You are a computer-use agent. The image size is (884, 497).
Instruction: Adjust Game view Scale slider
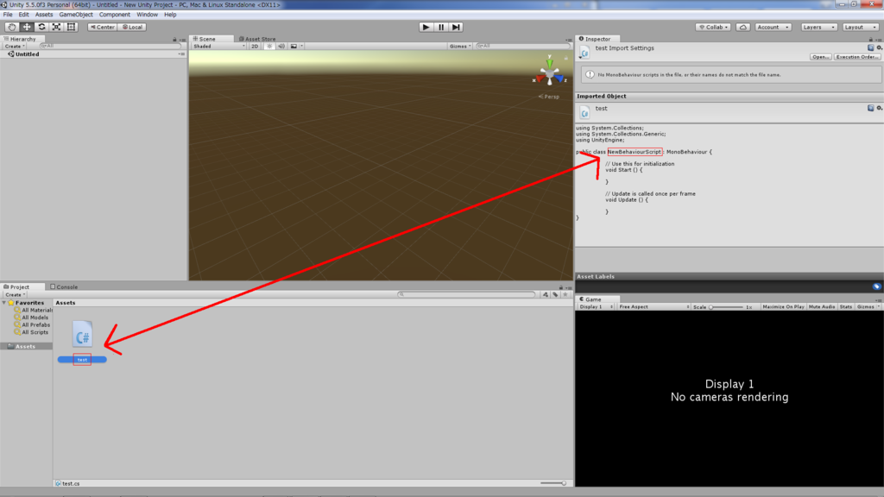[726, 307]
